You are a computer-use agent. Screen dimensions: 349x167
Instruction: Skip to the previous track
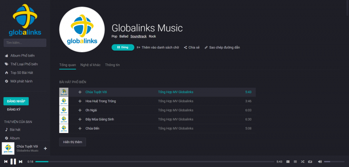(x=6, y=162)
